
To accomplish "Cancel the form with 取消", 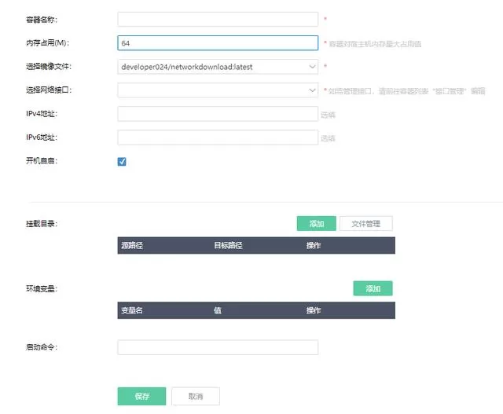I will (x=196, y=396).
